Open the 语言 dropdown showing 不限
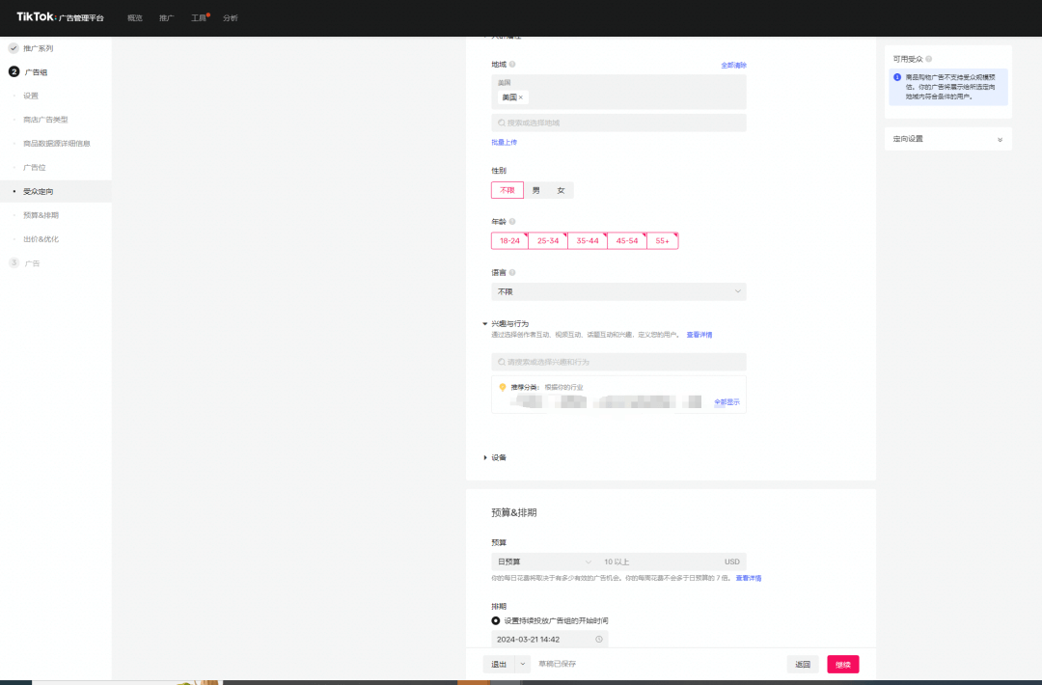1042x685 pixels. 618,291
